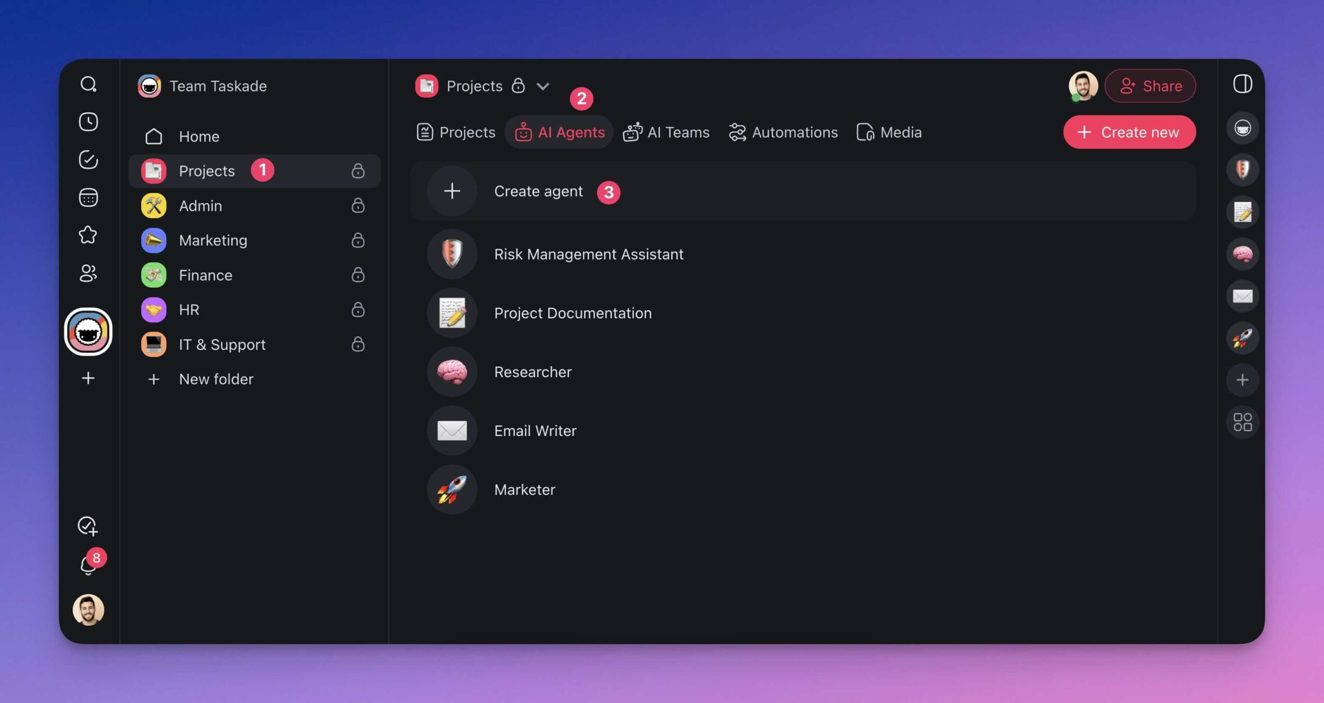Open completed tasks with the checkmark icon
The height and width of the screenshot is (703, 1324).
88,160
